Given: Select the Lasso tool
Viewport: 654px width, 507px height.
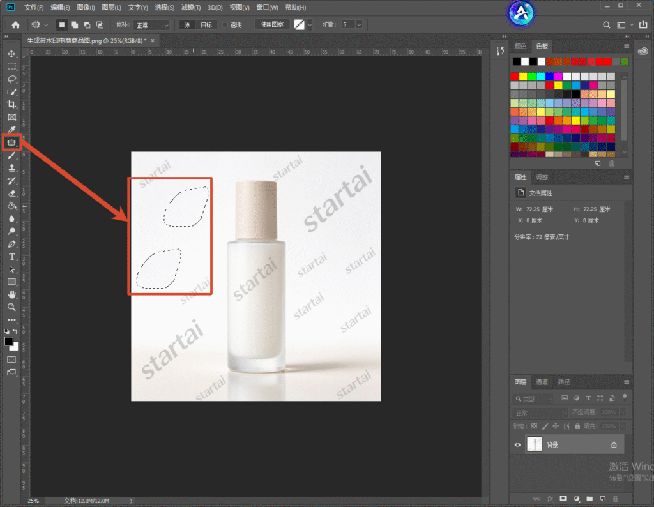Looking at the screenshot, I should point(11,79).
